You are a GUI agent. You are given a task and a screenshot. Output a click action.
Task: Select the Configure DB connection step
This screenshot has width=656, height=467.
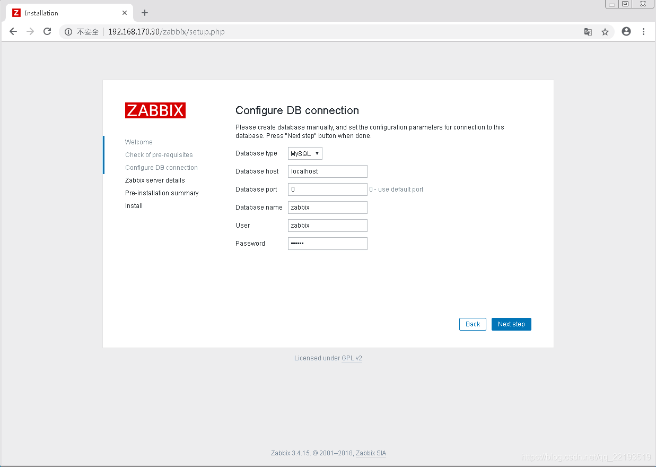(x=161, y=168)
